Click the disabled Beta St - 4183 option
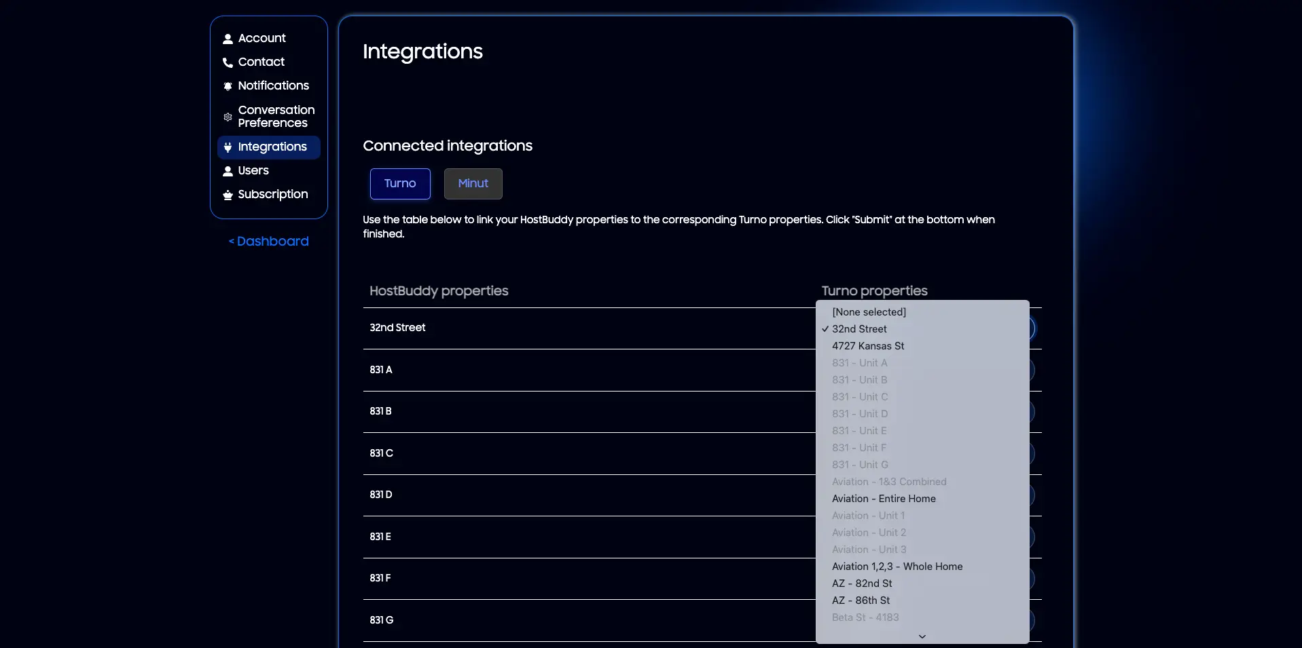Image resolution: width=1302 pixels, height=648 pixels. pyautogui.click(x=922, y=617)
